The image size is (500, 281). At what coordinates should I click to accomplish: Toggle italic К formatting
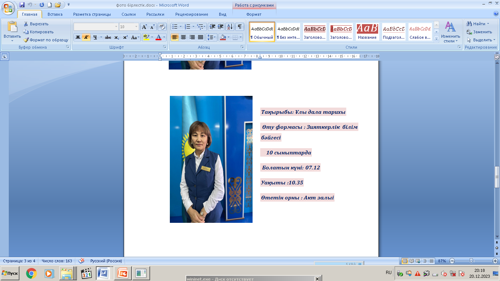(x=86, y=37)
